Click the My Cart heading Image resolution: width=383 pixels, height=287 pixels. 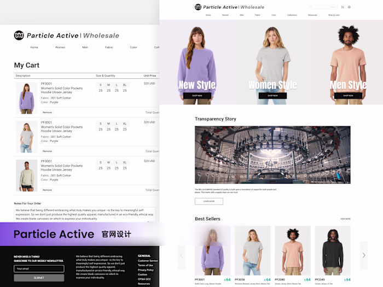click(x=27, y=65)
